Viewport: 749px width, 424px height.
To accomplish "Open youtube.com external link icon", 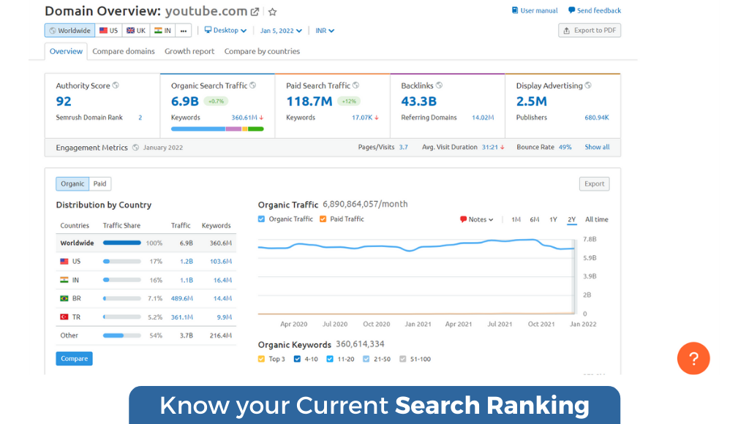I will pos(255,12).
